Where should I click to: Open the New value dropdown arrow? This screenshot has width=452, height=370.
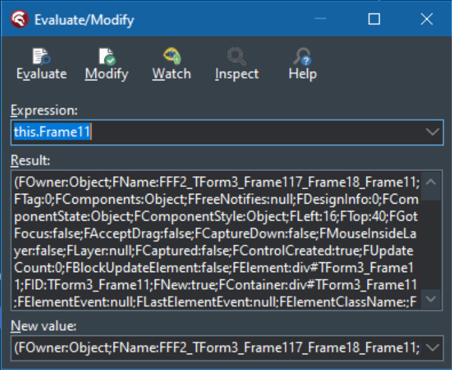click(x=432, y=348)
